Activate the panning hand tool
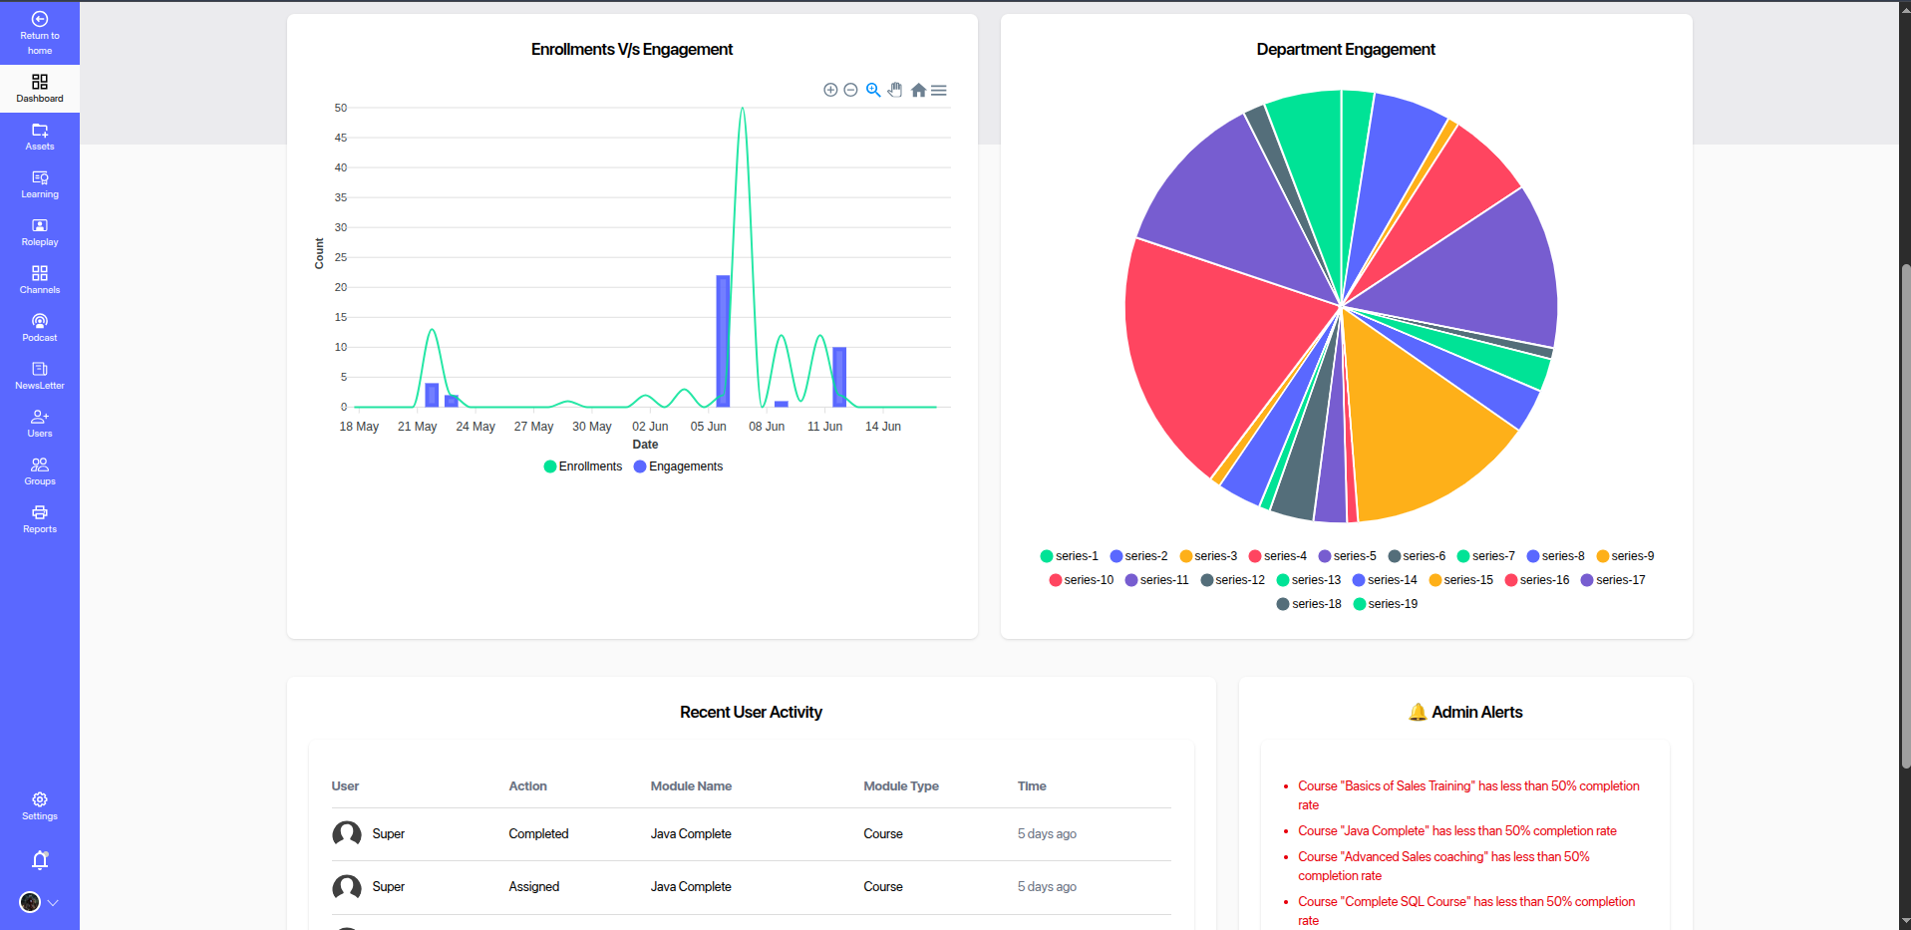The width and height of the screenshot is (1911, 930). point(895,90)
